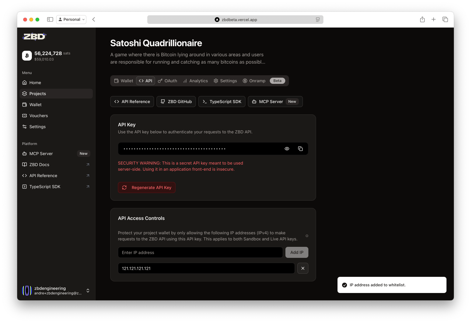Click the zbdbeta.vercel.app address bar
This screenshot has height=323, width=471.
pyautogui.click(x=235, y=20)
